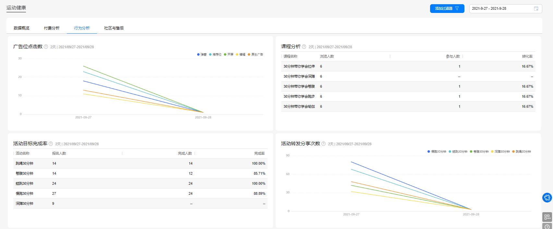Click the 添加过滤器 button
553x229 pixels.
pos(447,9)
